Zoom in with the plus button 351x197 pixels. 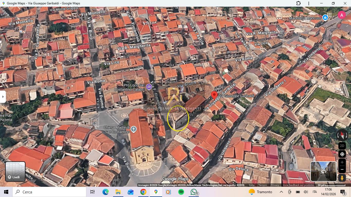click(x=342, y=162)
